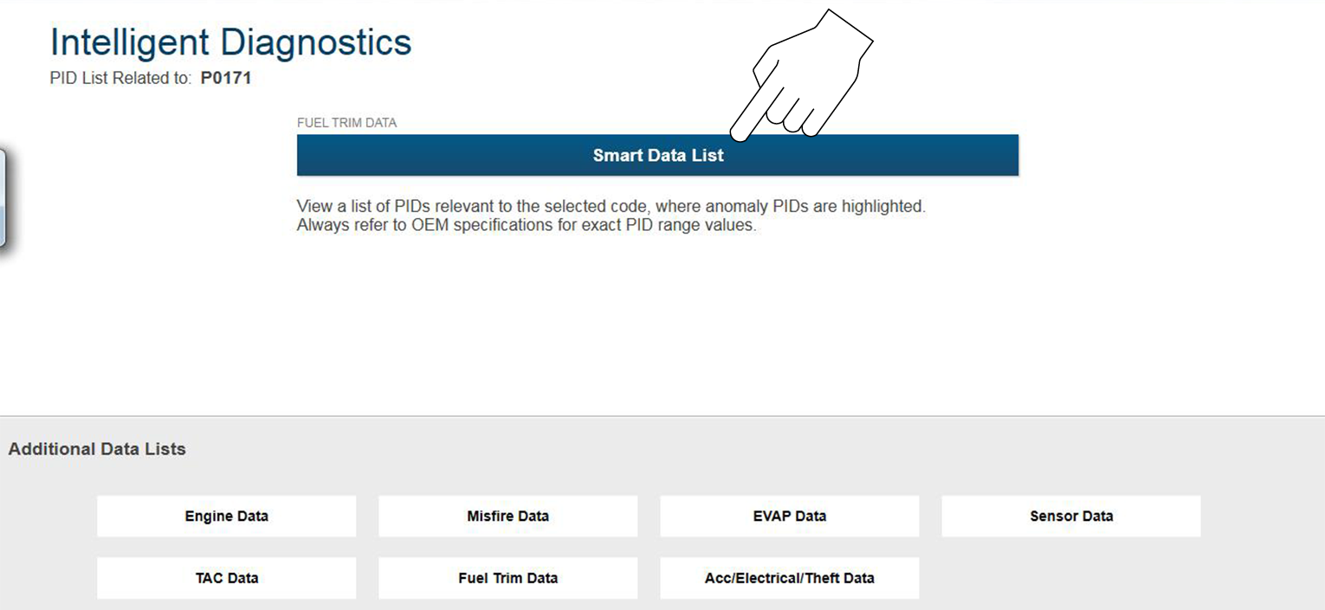
Task: Click the Additional Data Lists heading
Action: (x=97, y=449)
